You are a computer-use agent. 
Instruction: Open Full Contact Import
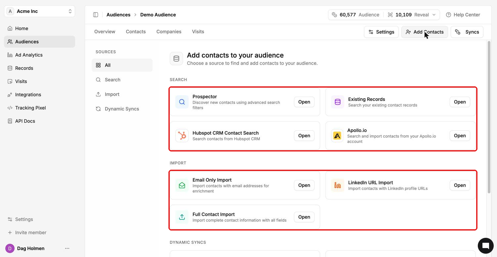click(x=304, y=217)
